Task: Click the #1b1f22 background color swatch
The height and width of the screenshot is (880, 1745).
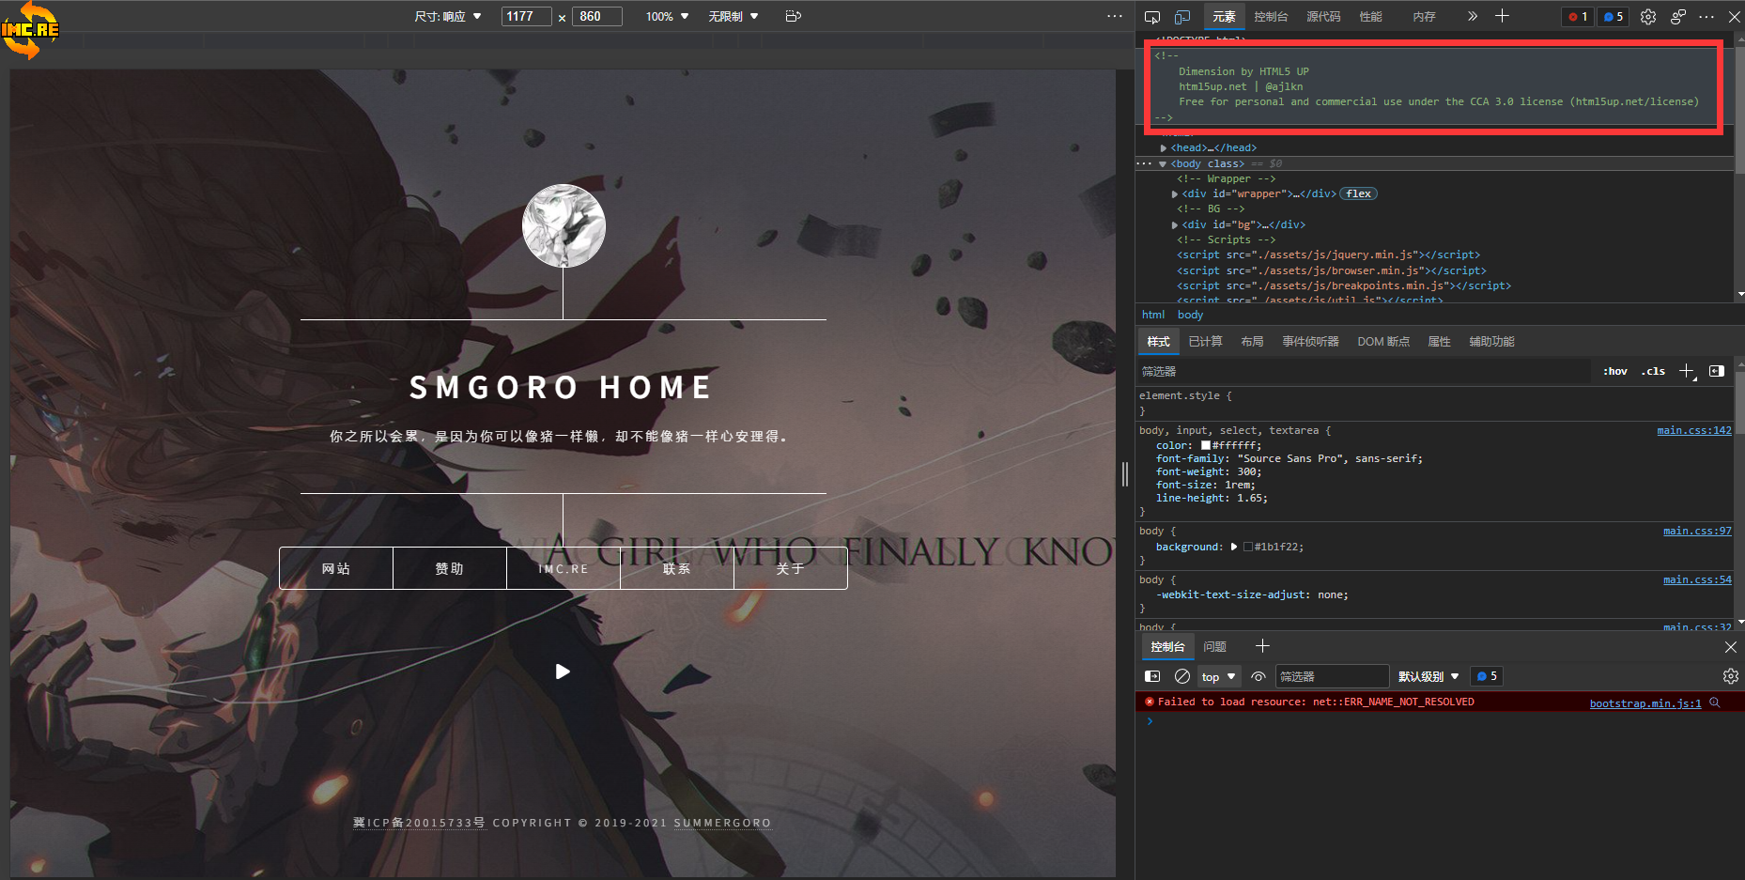Action: click(1248, 547)
